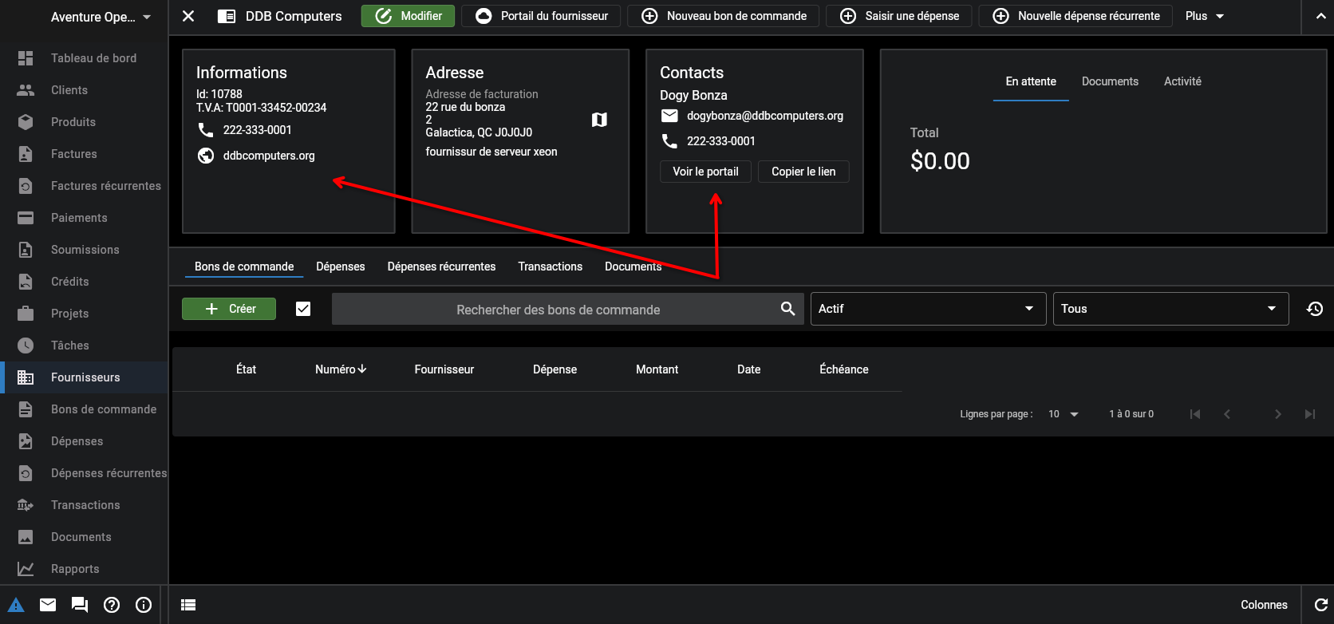Click the Informations phone 222-333-0001
The width and height of the screenshot is (1334, 624).
[x=257, y=130]
